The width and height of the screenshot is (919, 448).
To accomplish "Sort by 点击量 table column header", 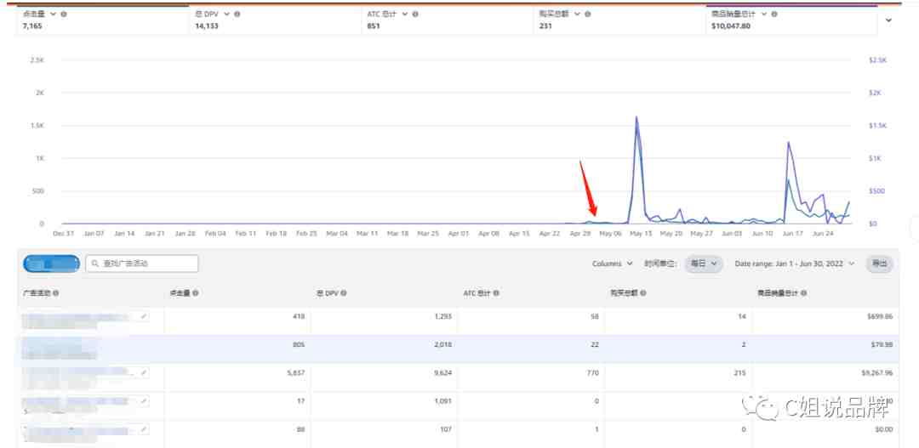I will tap(180, 292).
